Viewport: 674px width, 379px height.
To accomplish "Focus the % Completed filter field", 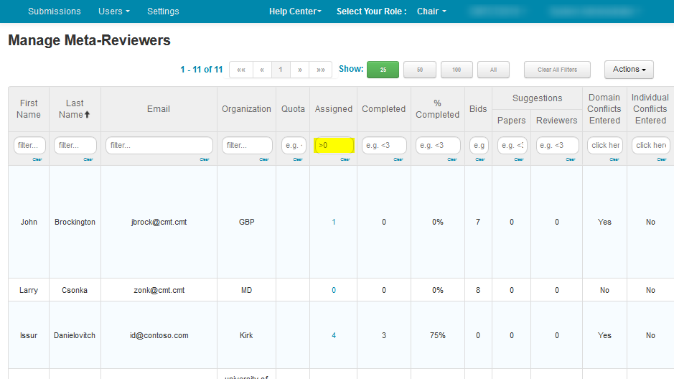I will click(x=438, y=145).
